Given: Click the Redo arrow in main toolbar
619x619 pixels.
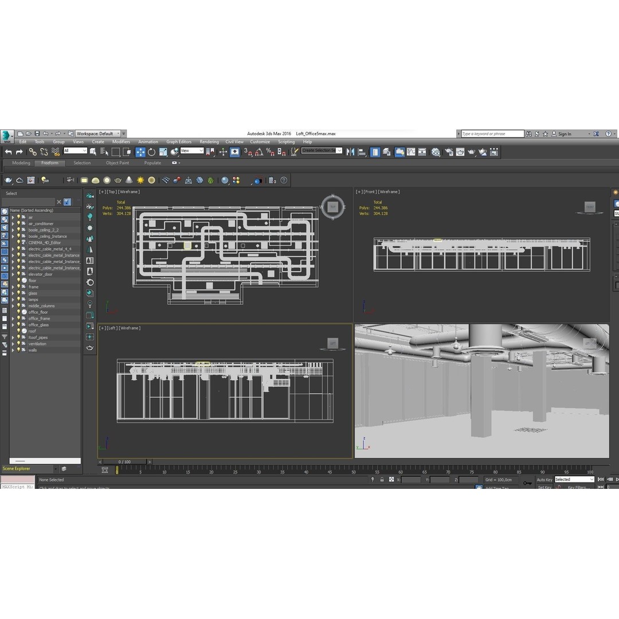Looking at the screenshot, I should coord(19,152).
